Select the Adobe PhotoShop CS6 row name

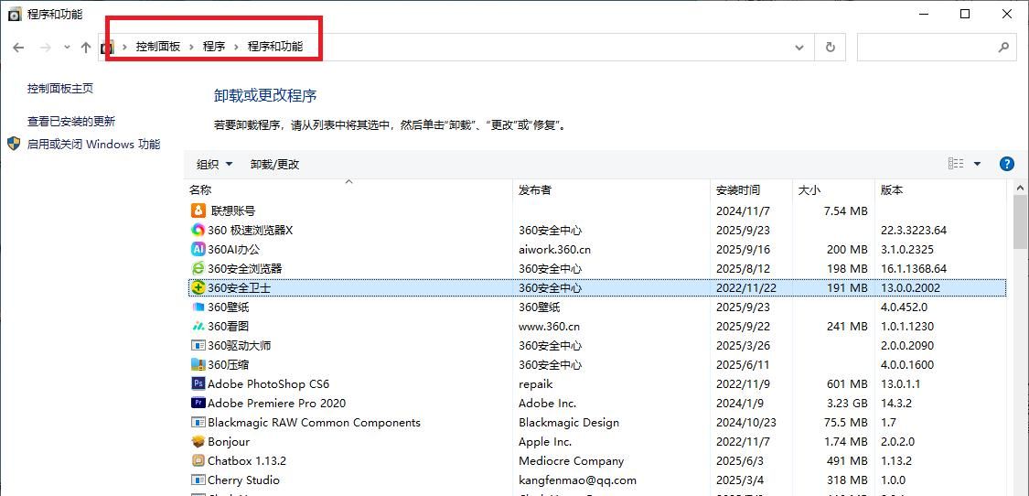coord(268,383)
